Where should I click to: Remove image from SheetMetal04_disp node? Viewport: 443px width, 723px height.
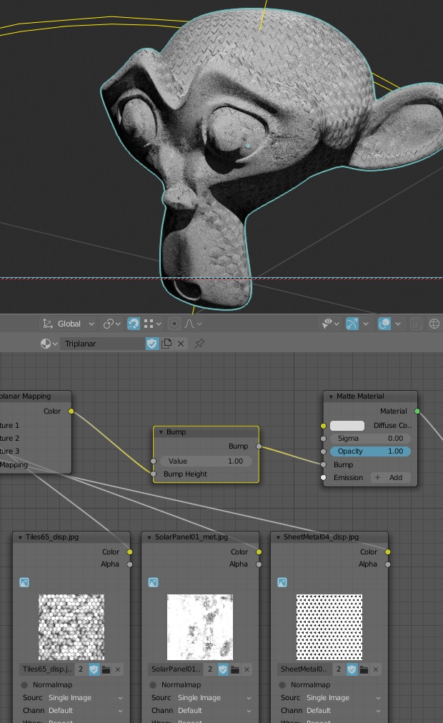coord(376,669)
